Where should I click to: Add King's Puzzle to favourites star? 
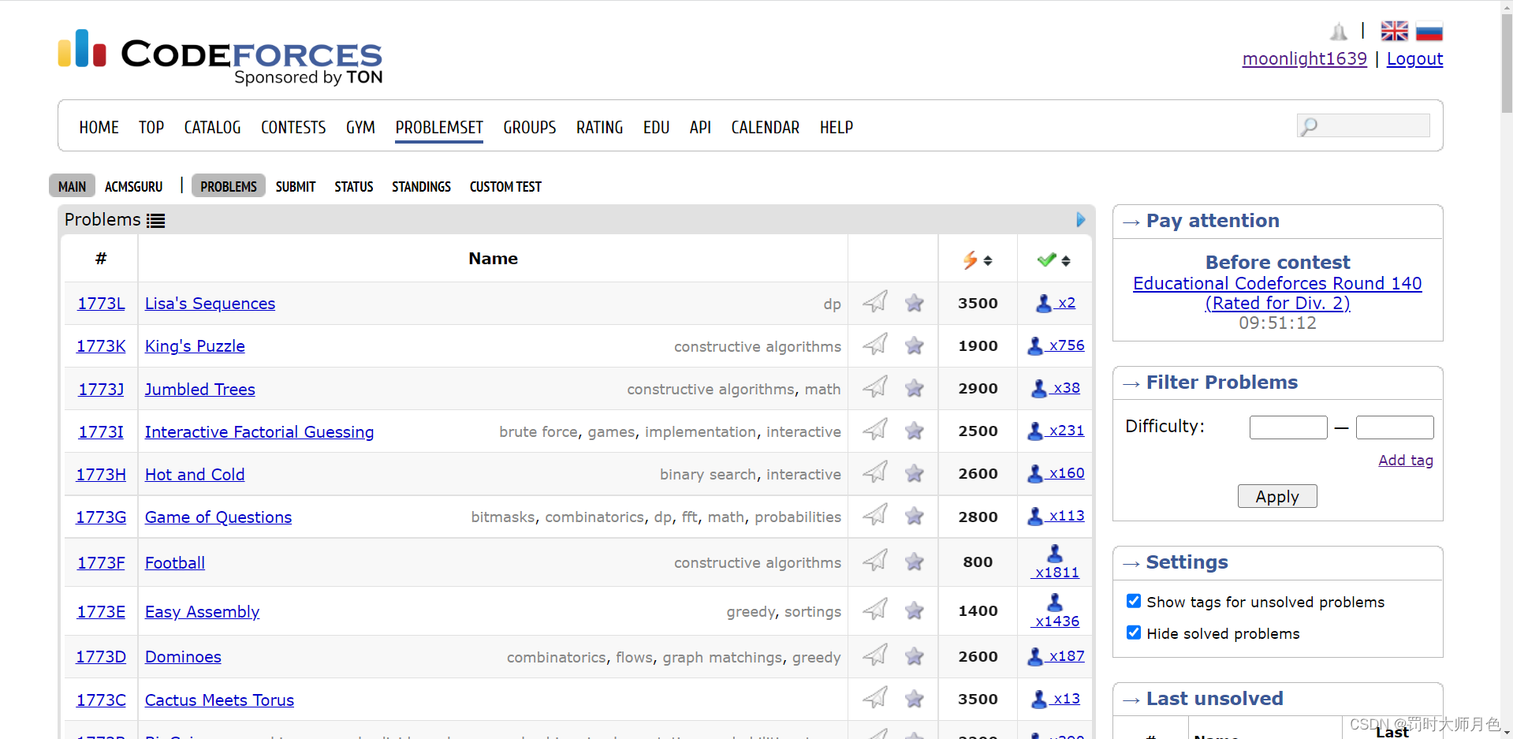(915, 345)
